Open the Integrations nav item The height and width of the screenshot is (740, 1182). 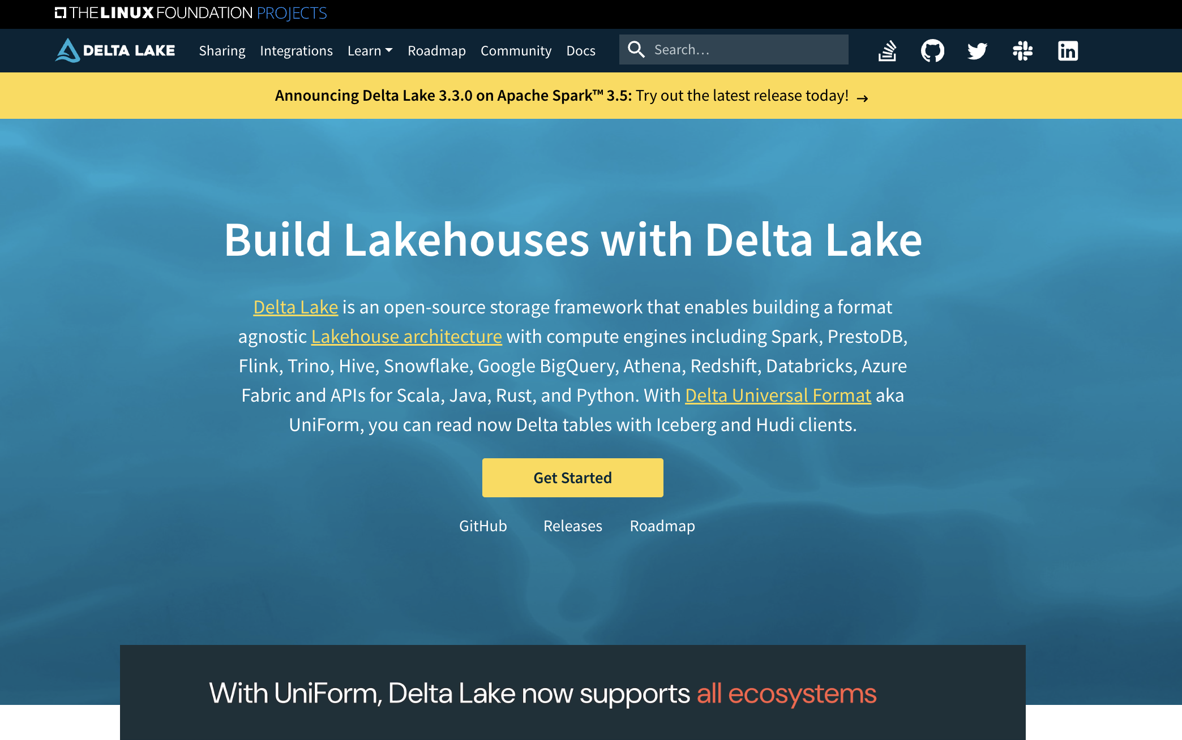pyautogui.click(x=296, y=50)
